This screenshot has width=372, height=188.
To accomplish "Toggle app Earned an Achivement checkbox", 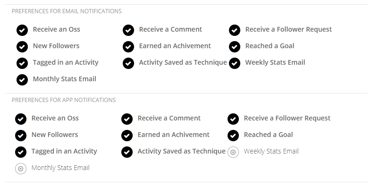I will [127, 136].
